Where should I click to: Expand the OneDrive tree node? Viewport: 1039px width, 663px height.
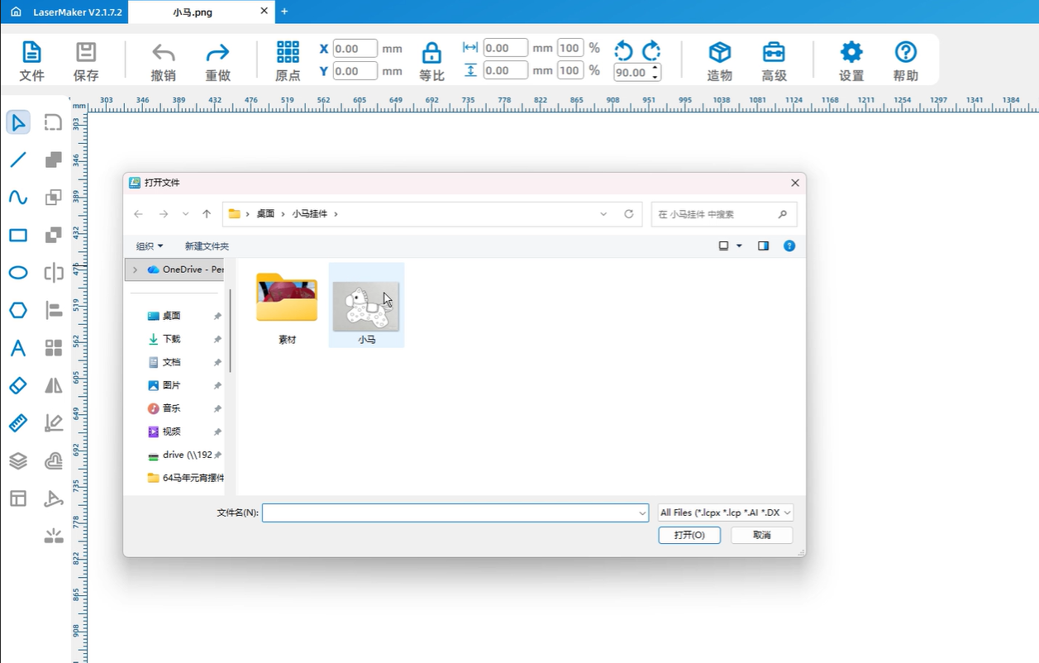click(x=135, y=269)
